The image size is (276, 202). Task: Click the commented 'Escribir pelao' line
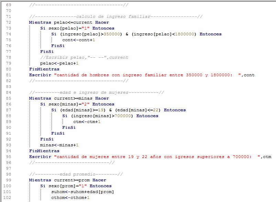coord(84,57)
